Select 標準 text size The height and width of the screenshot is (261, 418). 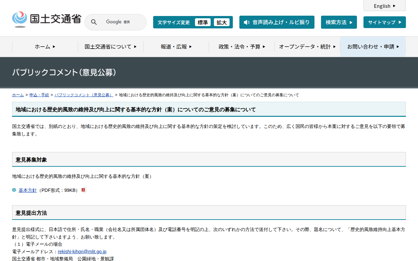(x=202, y=22)
